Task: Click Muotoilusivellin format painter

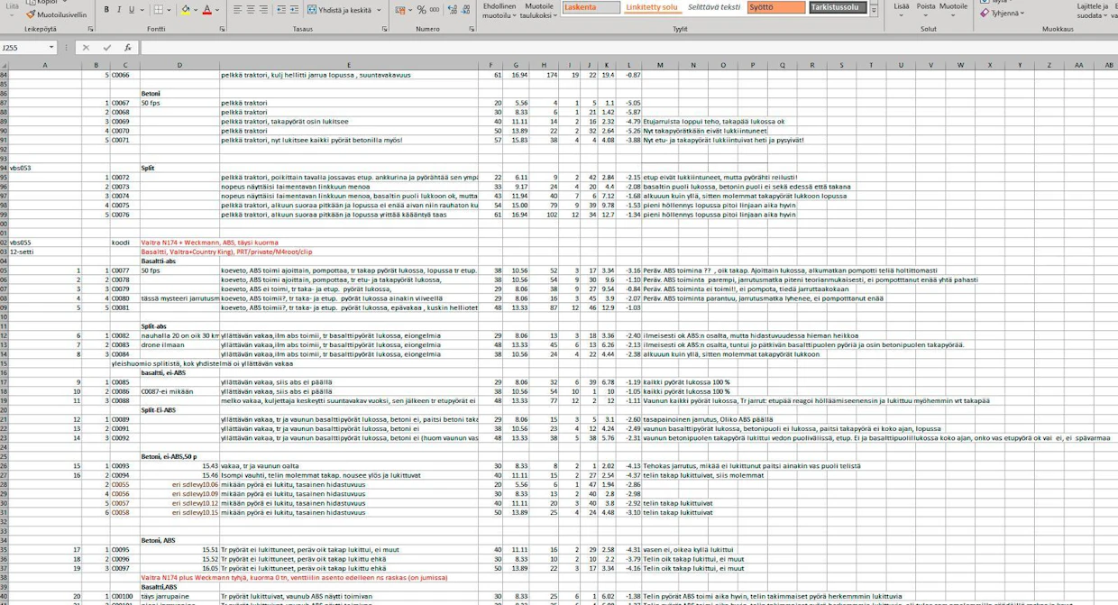Action: tap(56, 14)
